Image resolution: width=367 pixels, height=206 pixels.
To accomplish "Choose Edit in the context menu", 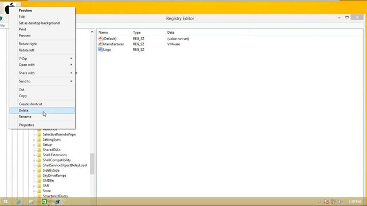I will pos(42,17).
